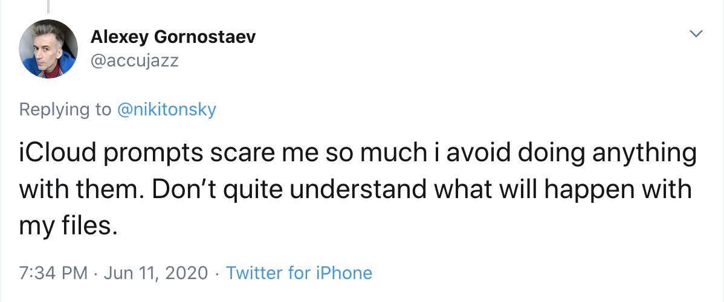Click the 7:34 PM timestamp
The width and height of the screenshot is (724, 302).
[x=54, y=273]
